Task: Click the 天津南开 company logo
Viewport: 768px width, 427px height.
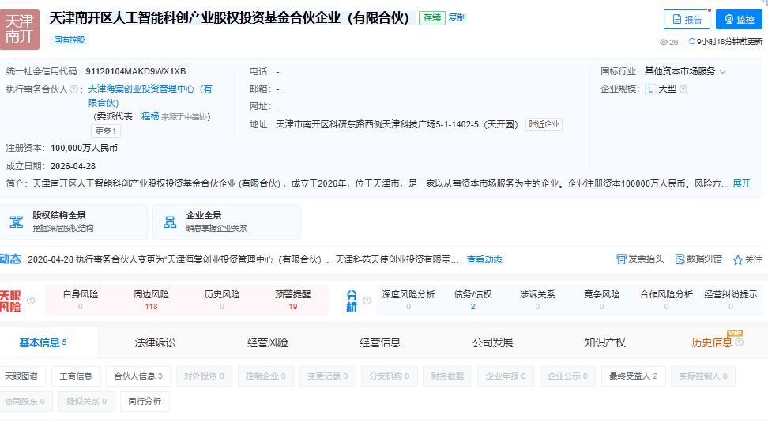Action: tap(20, 29)
